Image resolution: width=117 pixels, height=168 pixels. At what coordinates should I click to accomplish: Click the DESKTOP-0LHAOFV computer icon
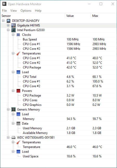tap(9, 21)
